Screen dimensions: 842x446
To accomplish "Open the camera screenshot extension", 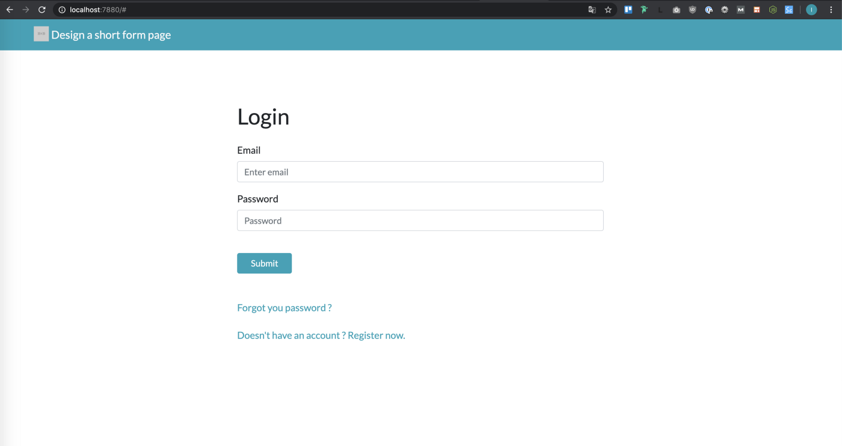I will 677,10.
